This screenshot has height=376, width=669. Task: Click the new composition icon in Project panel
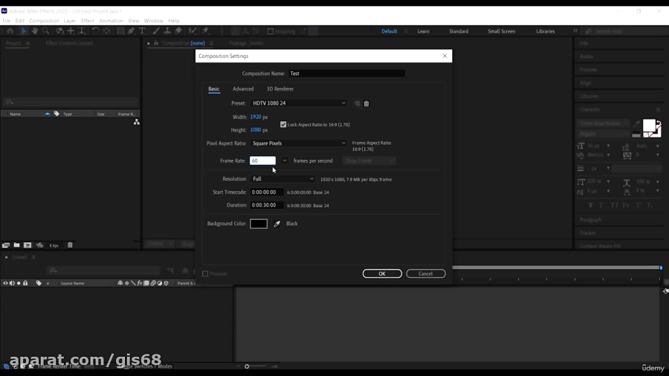click(28, 245)
